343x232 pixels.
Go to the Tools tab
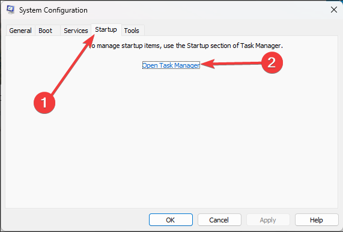132,31
